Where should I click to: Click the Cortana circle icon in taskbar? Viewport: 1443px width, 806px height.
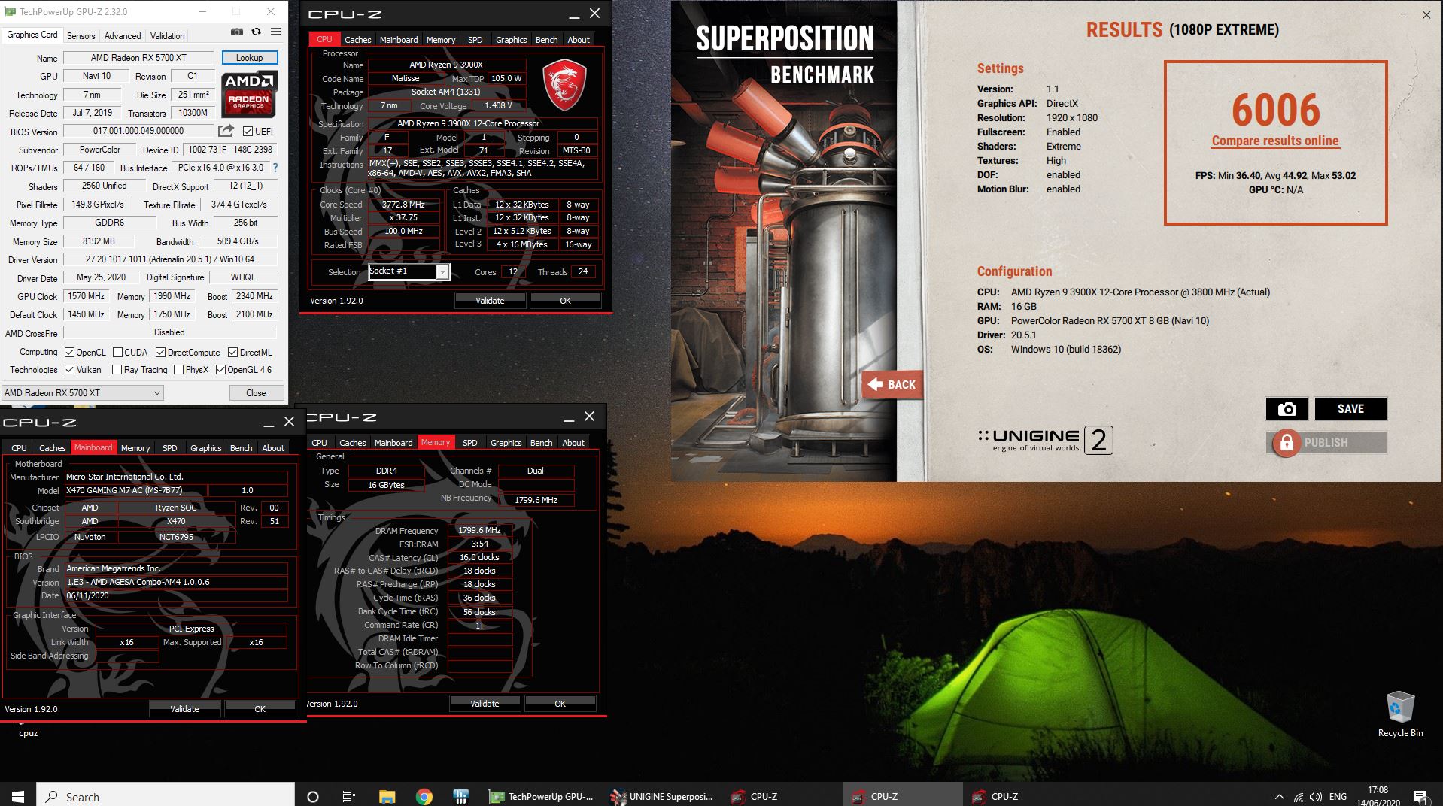tap(313, 796)
